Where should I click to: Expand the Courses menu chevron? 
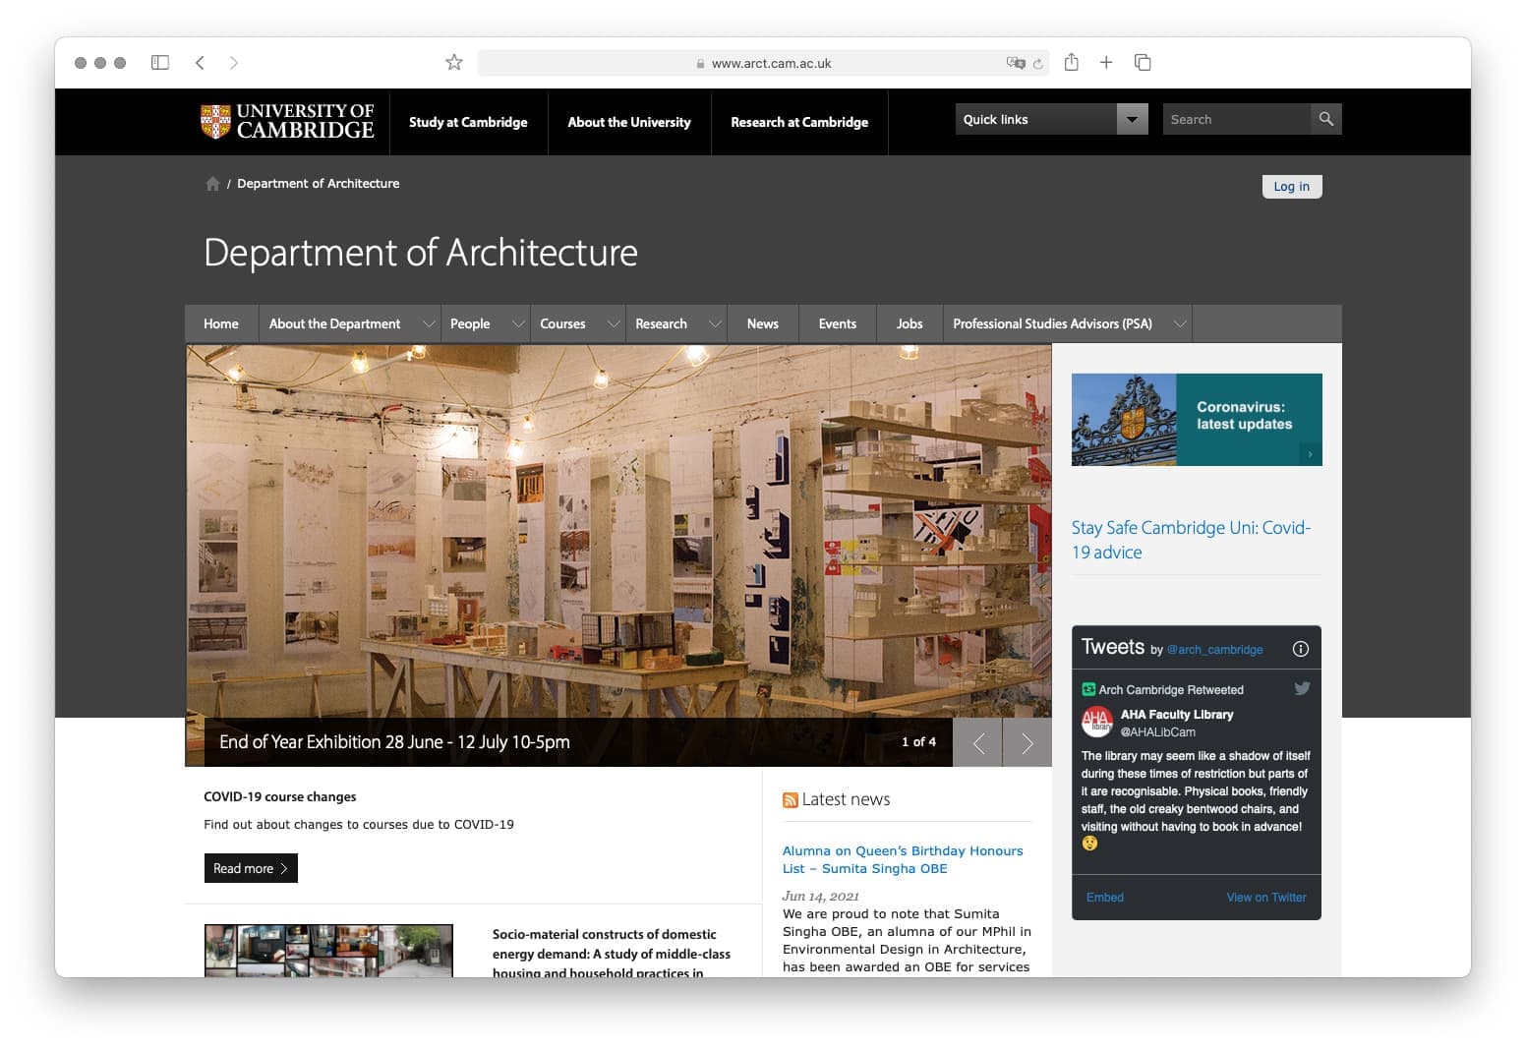point(614,323)
